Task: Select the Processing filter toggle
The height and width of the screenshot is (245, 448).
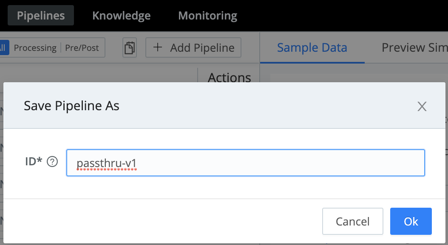Action: (35, 48)
